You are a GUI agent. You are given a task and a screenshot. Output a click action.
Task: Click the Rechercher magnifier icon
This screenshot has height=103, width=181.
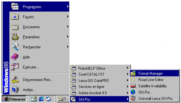pyautogui.click(x=15, y=47)
